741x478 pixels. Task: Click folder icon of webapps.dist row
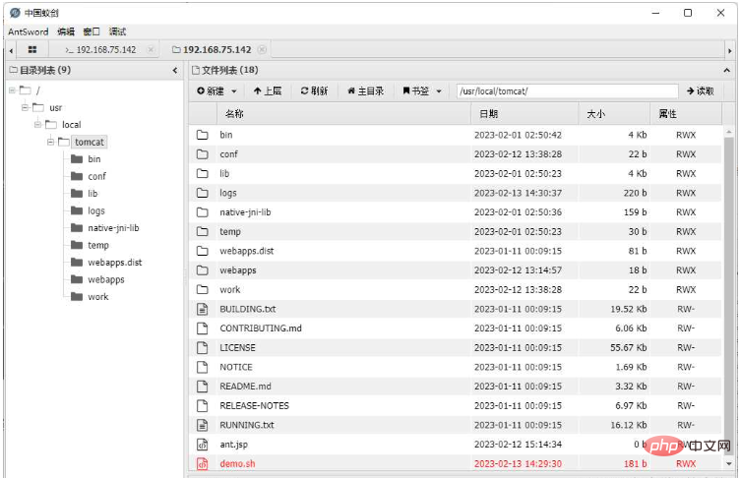tap(203, 251)
